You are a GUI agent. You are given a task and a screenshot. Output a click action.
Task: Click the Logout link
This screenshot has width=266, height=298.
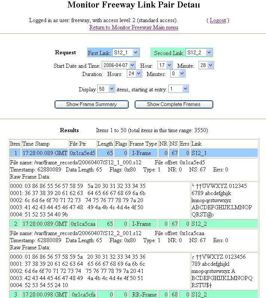tap(218, 20)
